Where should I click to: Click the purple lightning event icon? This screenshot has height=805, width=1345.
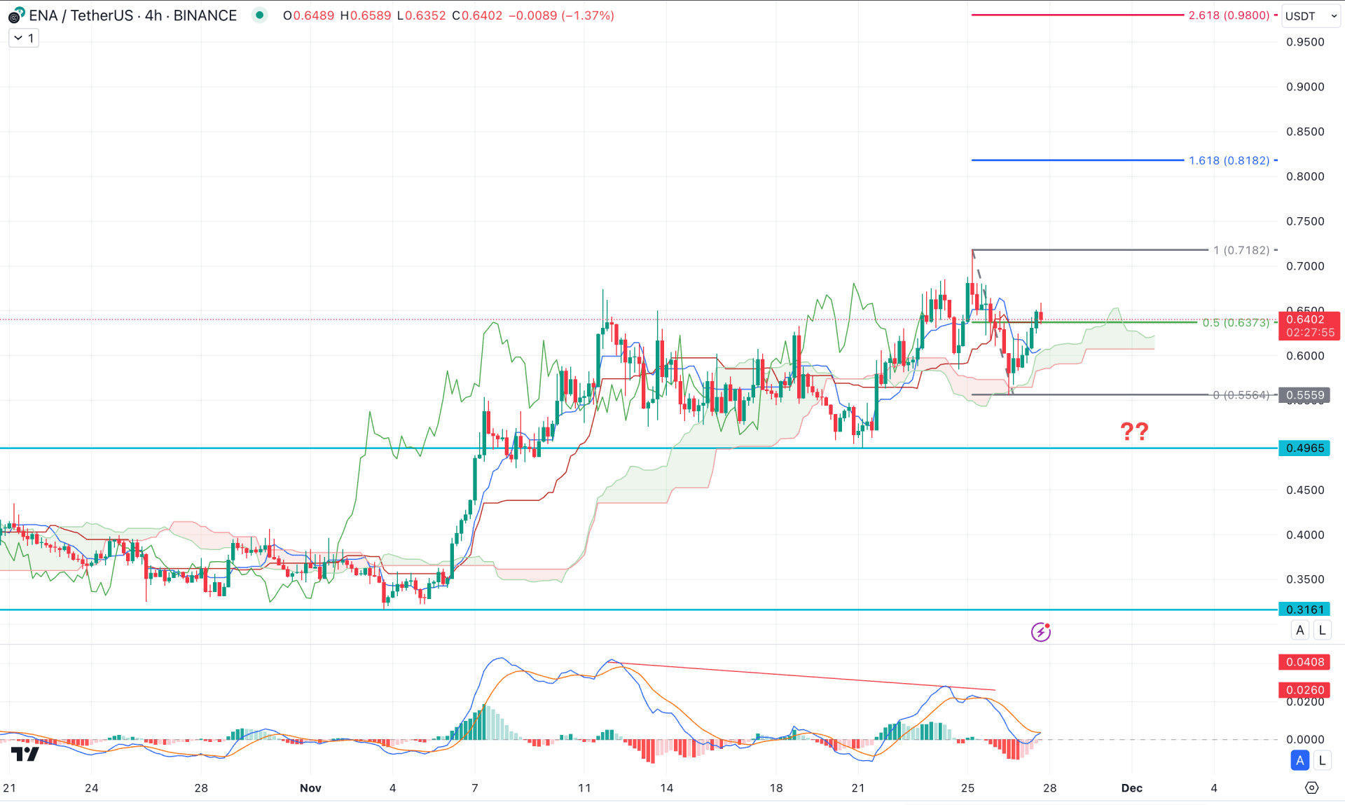[1041, 632]
